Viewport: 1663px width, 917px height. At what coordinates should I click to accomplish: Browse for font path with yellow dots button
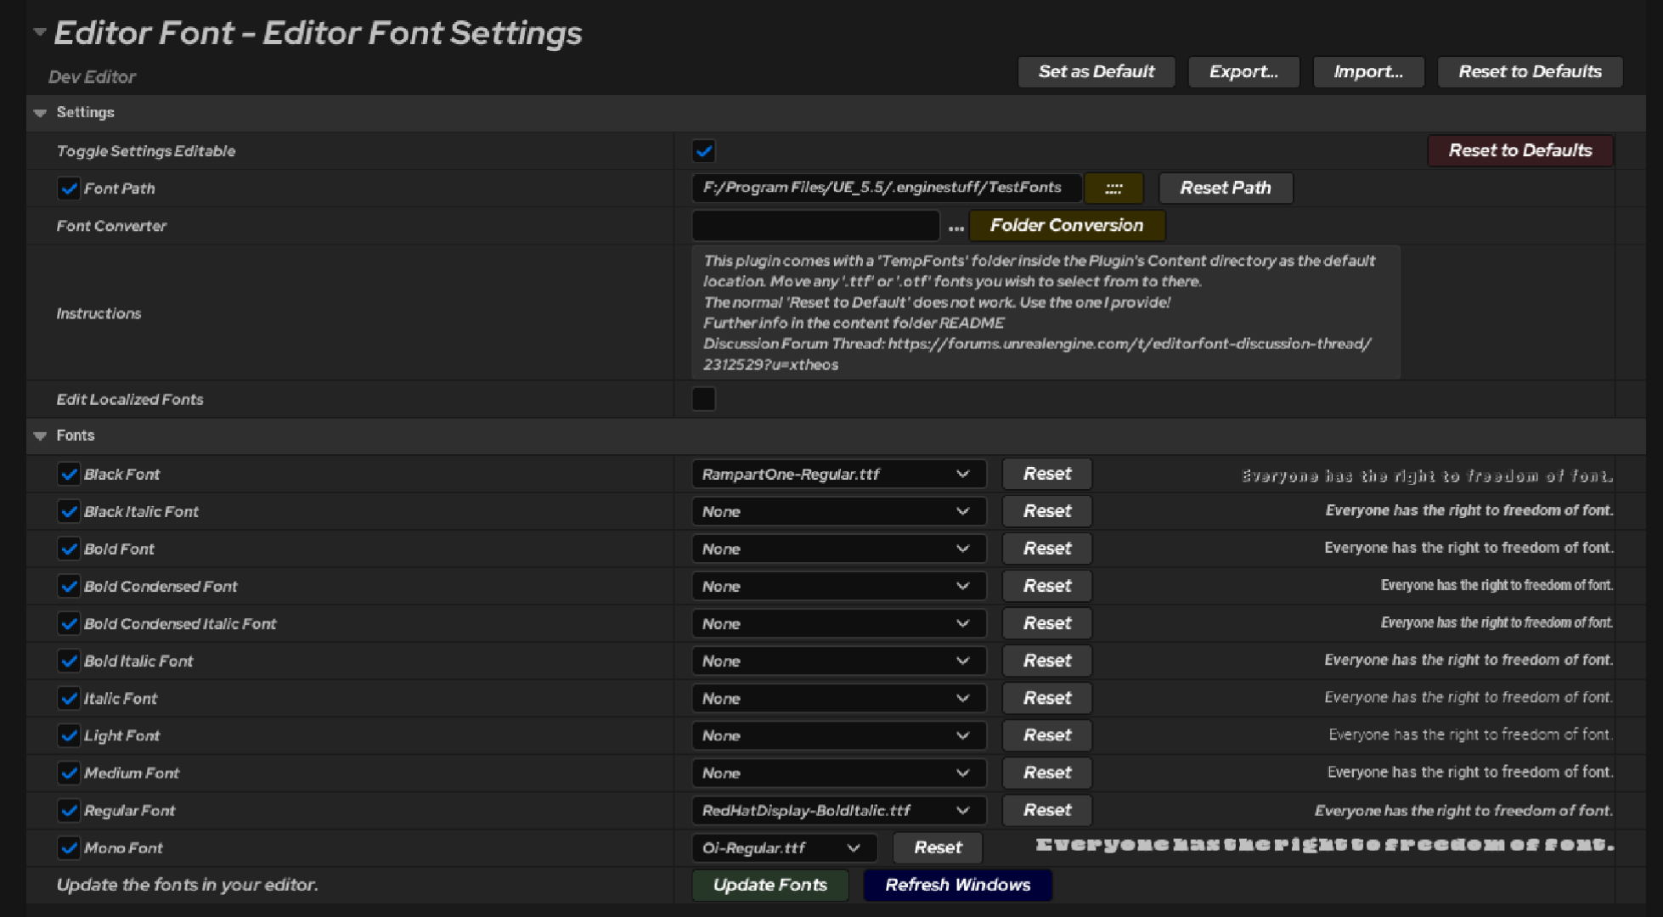(x=1113, y=188)
